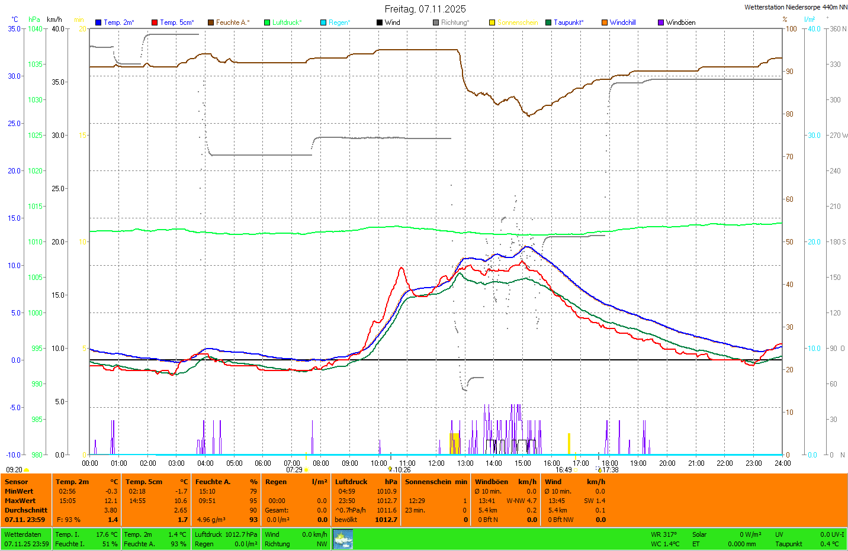Click the cyan Regen legend square
Screen dimensions: 848x551
(x=323, y=22)
